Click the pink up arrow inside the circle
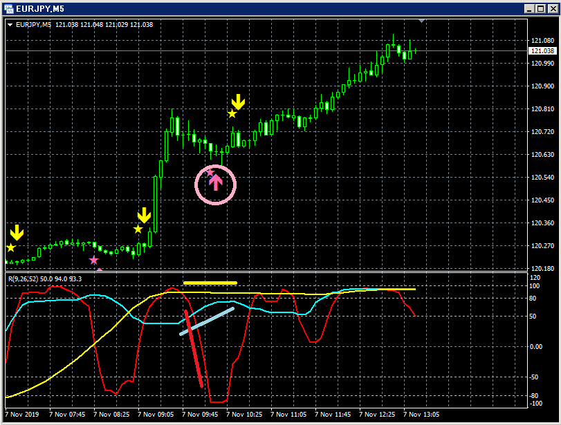Screen dimensions: 561x425 [216, 183]
